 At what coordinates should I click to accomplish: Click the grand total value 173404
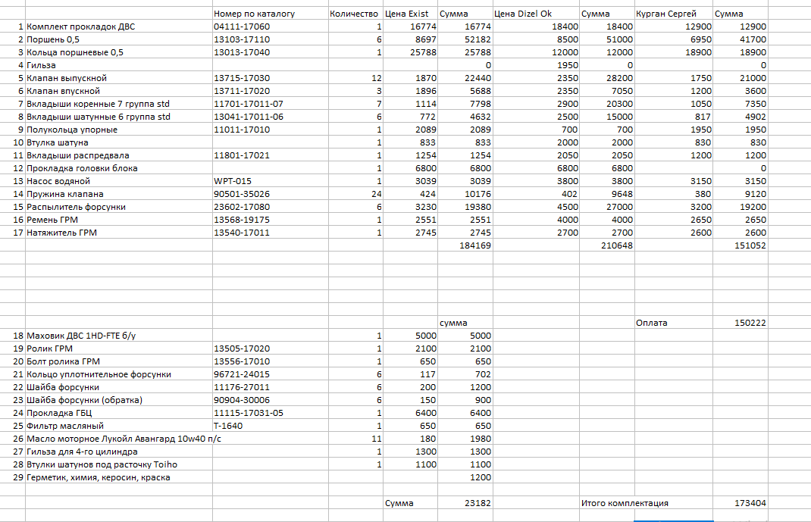point(741,503)
